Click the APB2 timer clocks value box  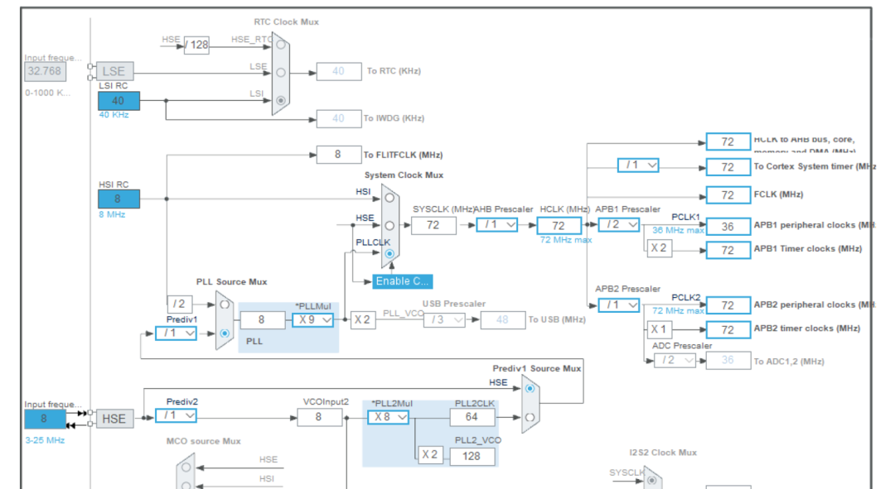pos(728,329)
